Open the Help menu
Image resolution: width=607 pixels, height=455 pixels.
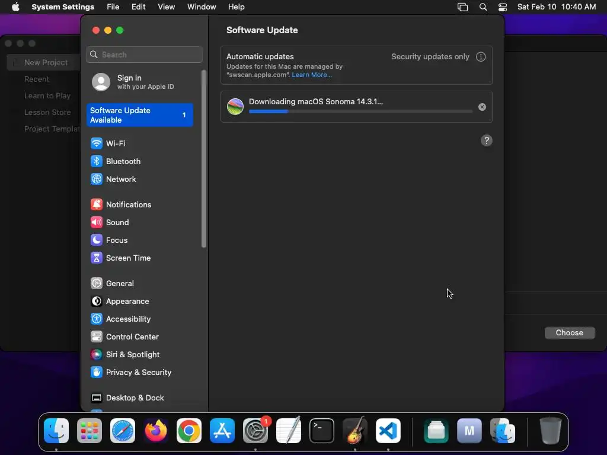[236, 7]
